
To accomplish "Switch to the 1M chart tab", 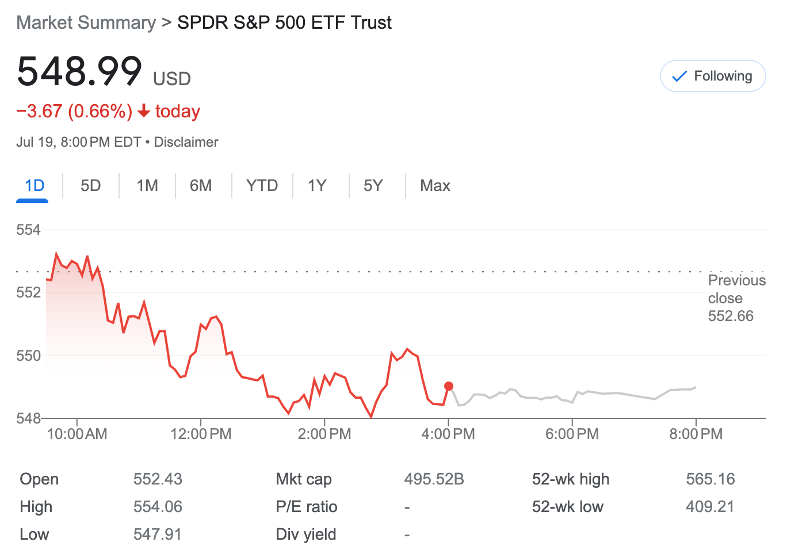I will click(x=147, y=185).
